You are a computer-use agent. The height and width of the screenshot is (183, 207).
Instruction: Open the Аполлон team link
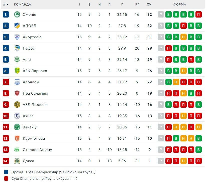[31, 82]
